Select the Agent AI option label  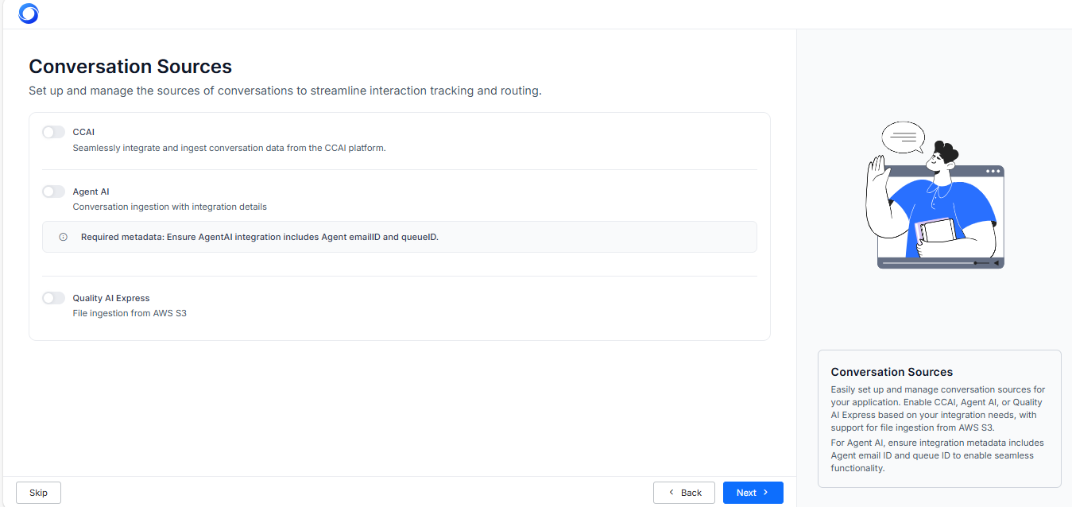91,192
